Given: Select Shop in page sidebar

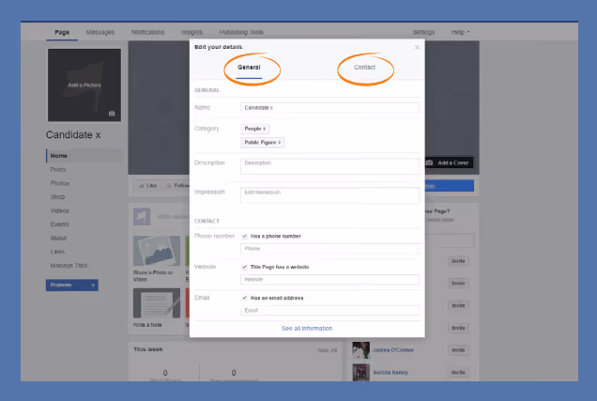Looking at the screenshot, I should (x=57, y=197).
